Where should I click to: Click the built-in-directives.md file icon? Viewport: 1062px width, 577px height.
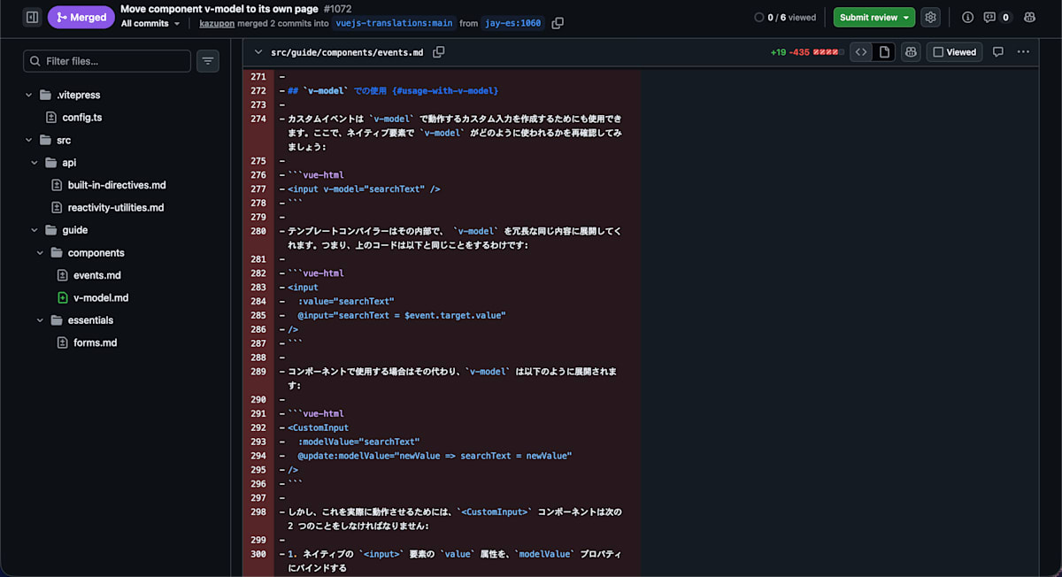[57, 185]
